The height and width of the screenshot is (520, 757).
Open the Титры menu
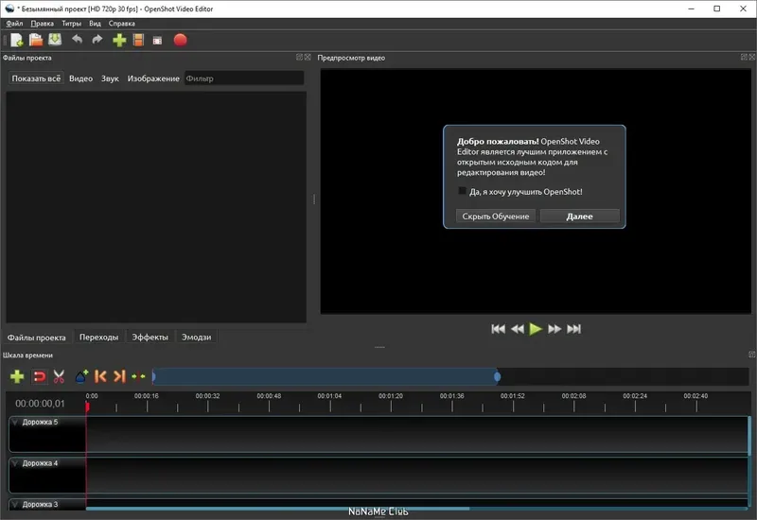pos(72,23)
